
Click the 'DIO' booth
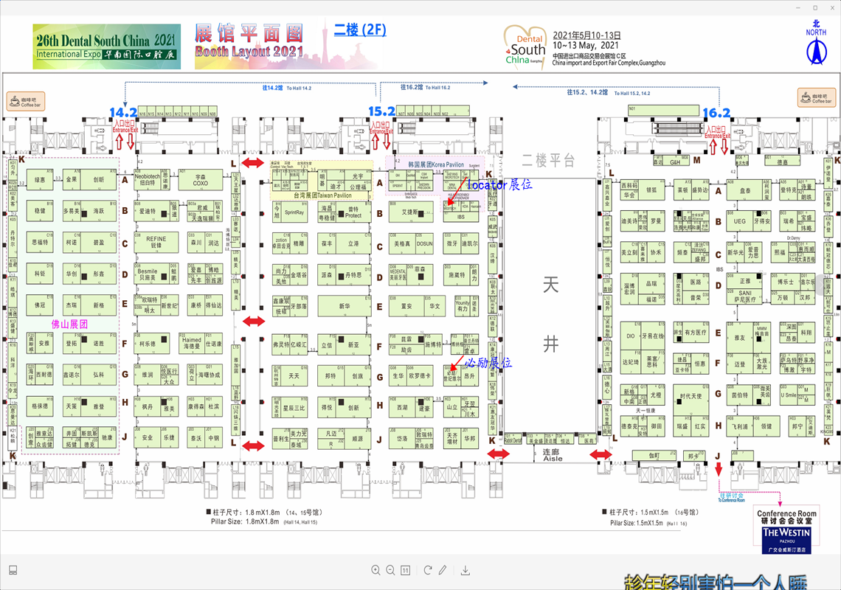tap(630, 336)
